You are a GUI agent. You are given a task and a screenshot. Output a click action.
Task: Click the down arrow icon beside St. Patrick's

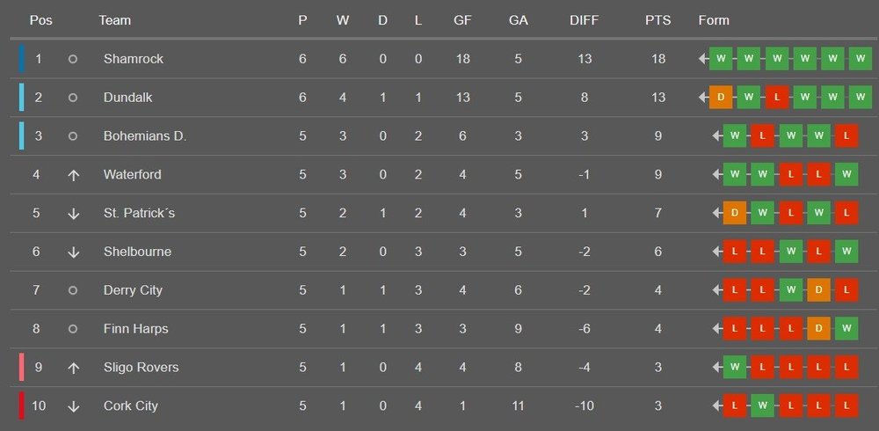(73, 213)
